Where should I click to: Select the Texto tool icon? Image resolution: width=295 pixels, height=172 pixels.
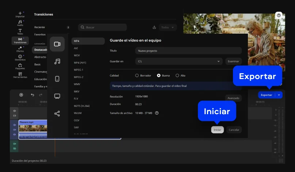(20, 32)
